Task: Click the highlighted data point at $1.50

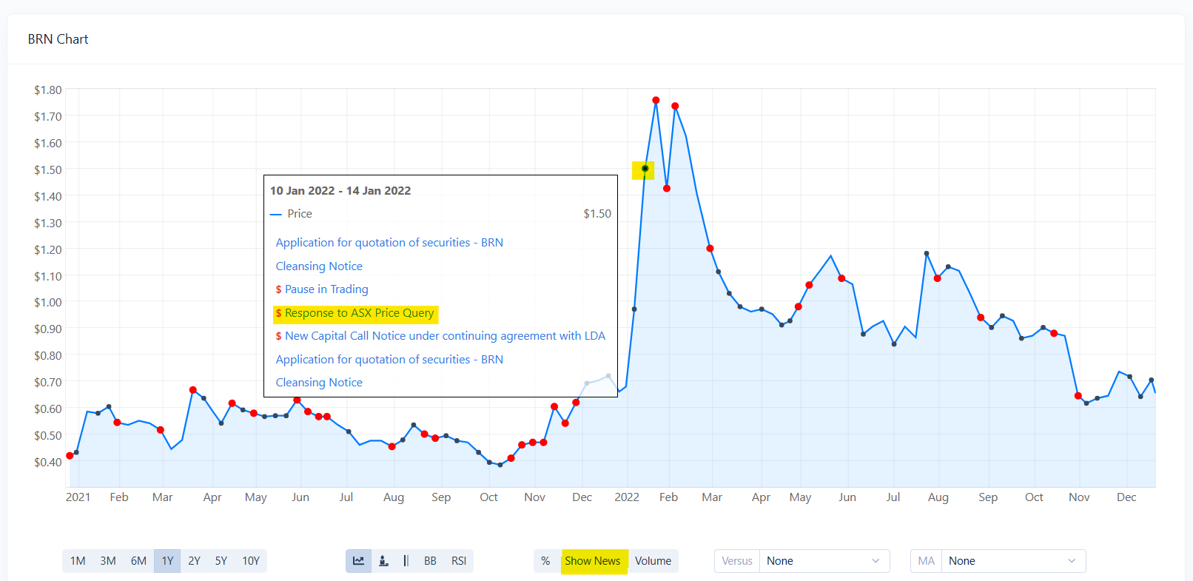Action: 645,169
